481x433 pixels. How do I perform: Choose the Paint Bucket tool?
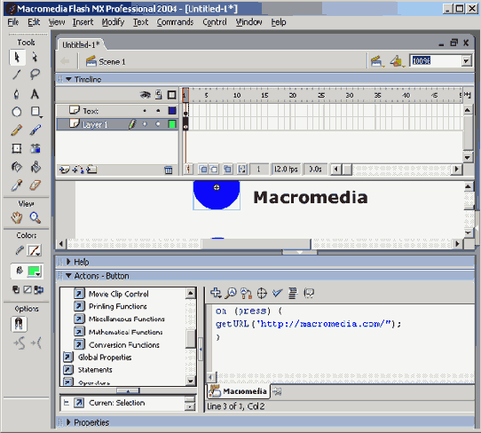pyautogui.click(x=35, y=167)
